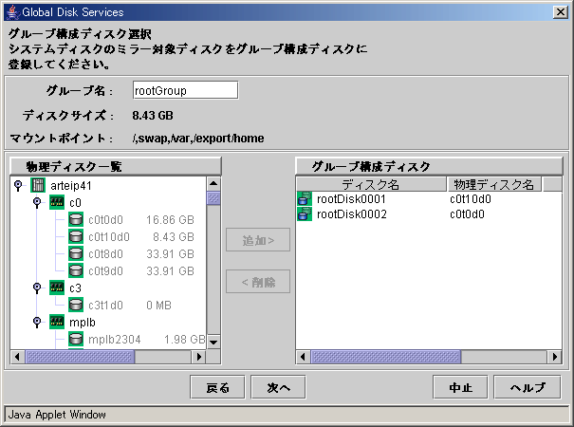
Task: Click the c0t10d0 disk icon in tree
Action: [x=76, y=236]
